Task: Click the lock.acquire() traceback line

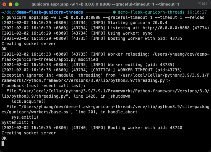Action: [28, 101]
